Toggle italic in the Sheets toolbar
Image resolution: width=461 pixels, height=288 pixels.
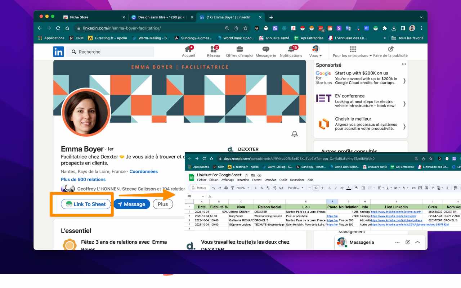336,188
